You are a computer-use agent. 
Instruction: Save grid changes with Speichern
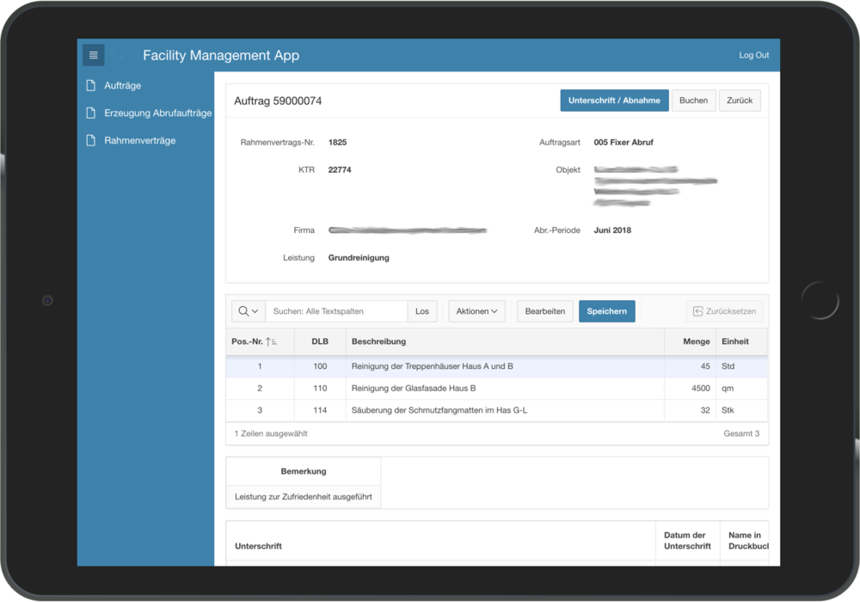coord(607,311)
